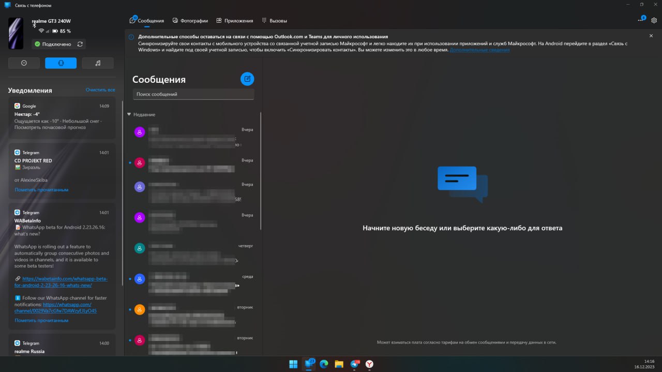This screenshot has width=662, height=372.
Task: Click the Поиск сообщений search field
Action: point(193,94)
